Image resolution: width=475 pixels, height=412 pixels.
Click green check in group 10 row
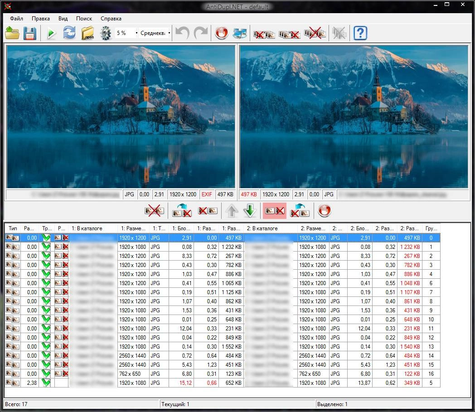(x=46, y=319)
